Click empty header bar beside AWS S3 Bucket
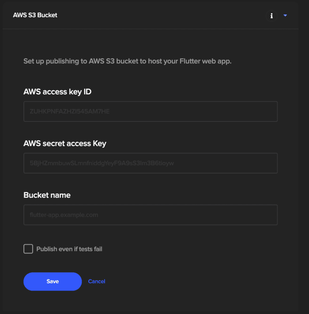 click(160, 15)
